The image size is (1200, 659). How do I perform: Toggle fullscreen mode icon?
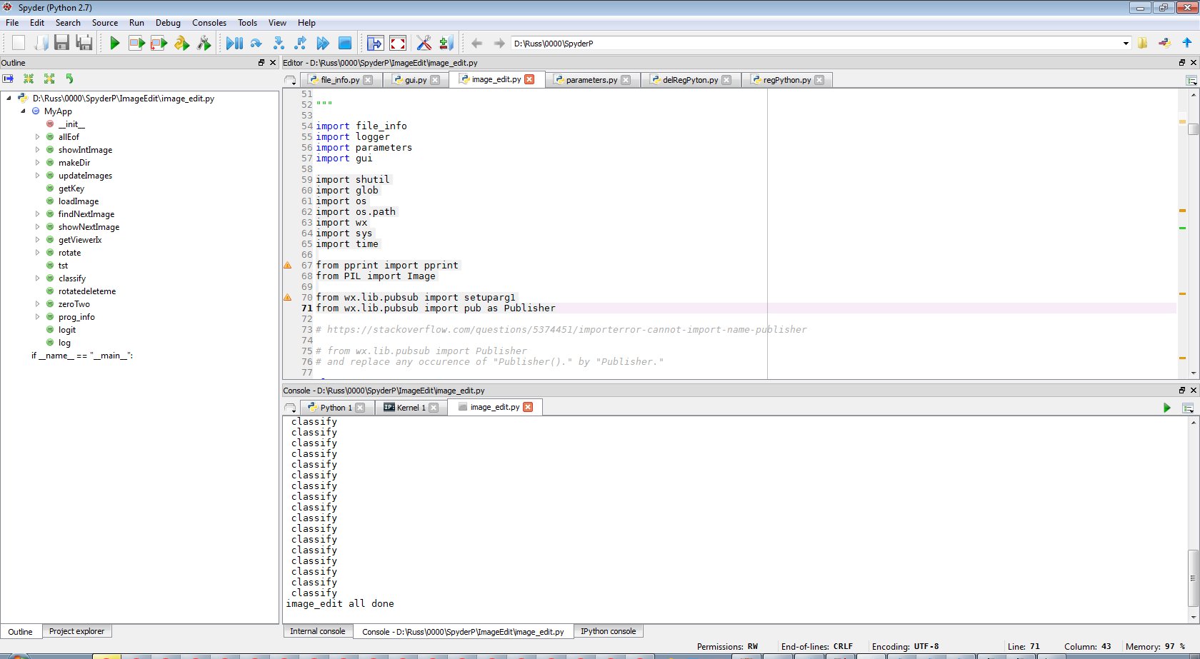point(398,43)
